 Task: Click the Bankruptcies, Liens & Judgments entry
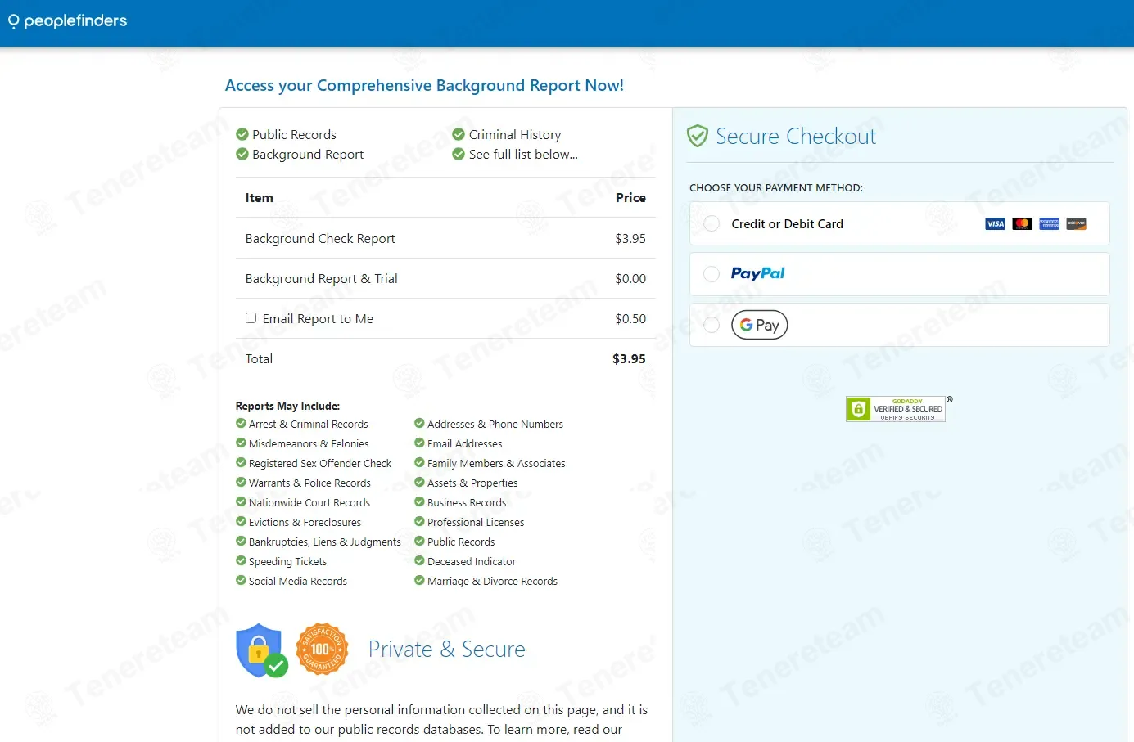tap(325, 542)
